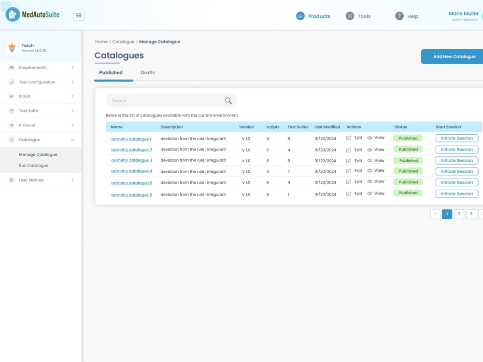Click the Test Suite briefcase icon
Viewport: 483px width, 362px height.
click(12, 111)
